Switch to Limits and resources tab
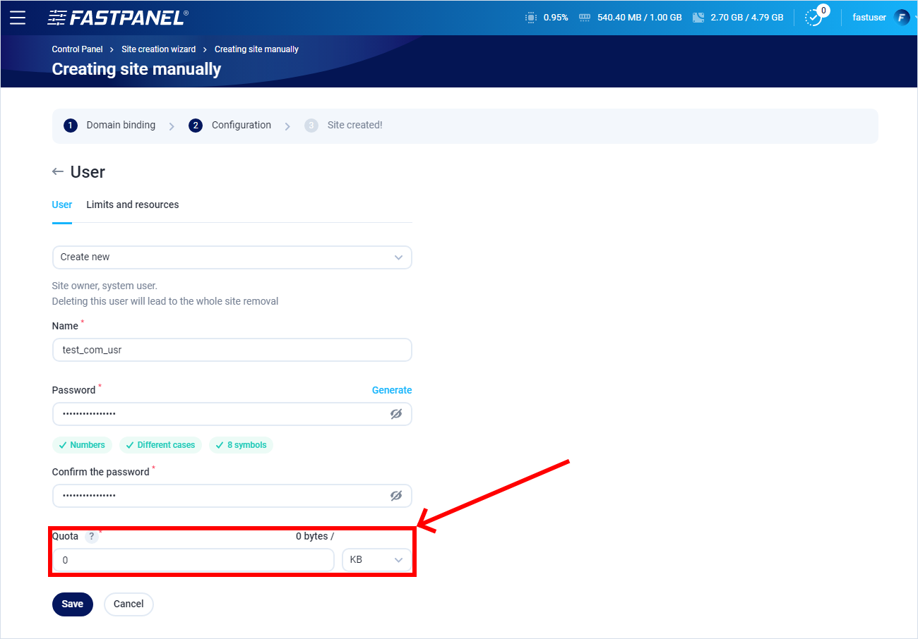Image resolution: width=918 pixels, height=639 pixels. 133,205
